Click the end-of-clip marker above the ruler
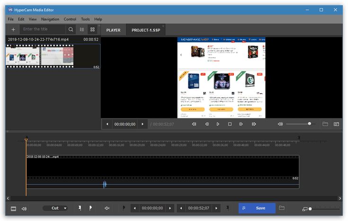 (299, 138)
